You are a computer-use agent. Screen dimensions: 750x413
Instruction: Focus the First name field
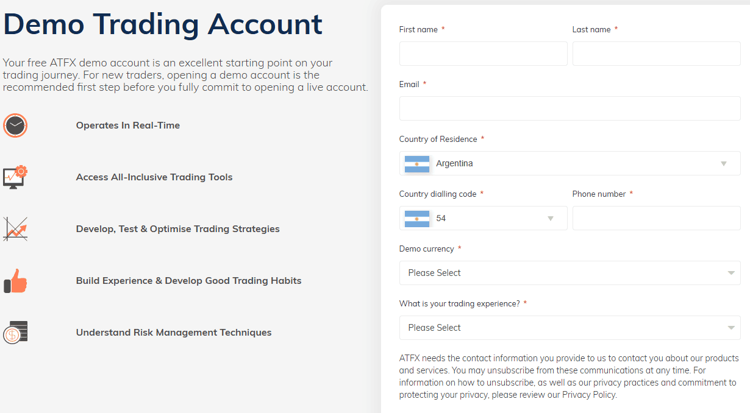pyautogui.click(x=483, y=54)
